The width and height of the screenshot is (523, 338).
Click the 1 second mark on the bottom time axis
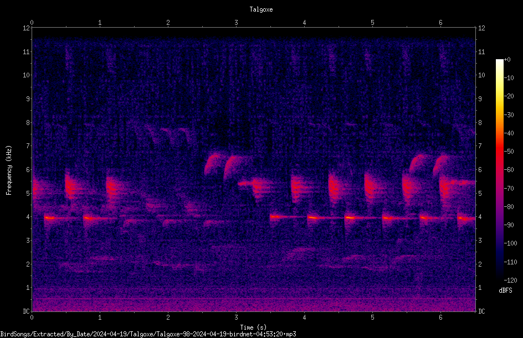coord(100,318)
